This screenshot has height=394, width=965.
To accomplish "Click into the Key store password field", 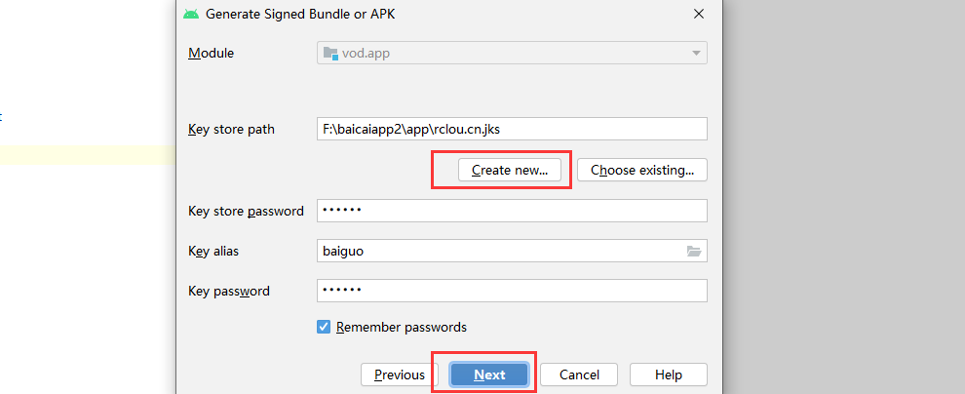I will pos(512,211).
